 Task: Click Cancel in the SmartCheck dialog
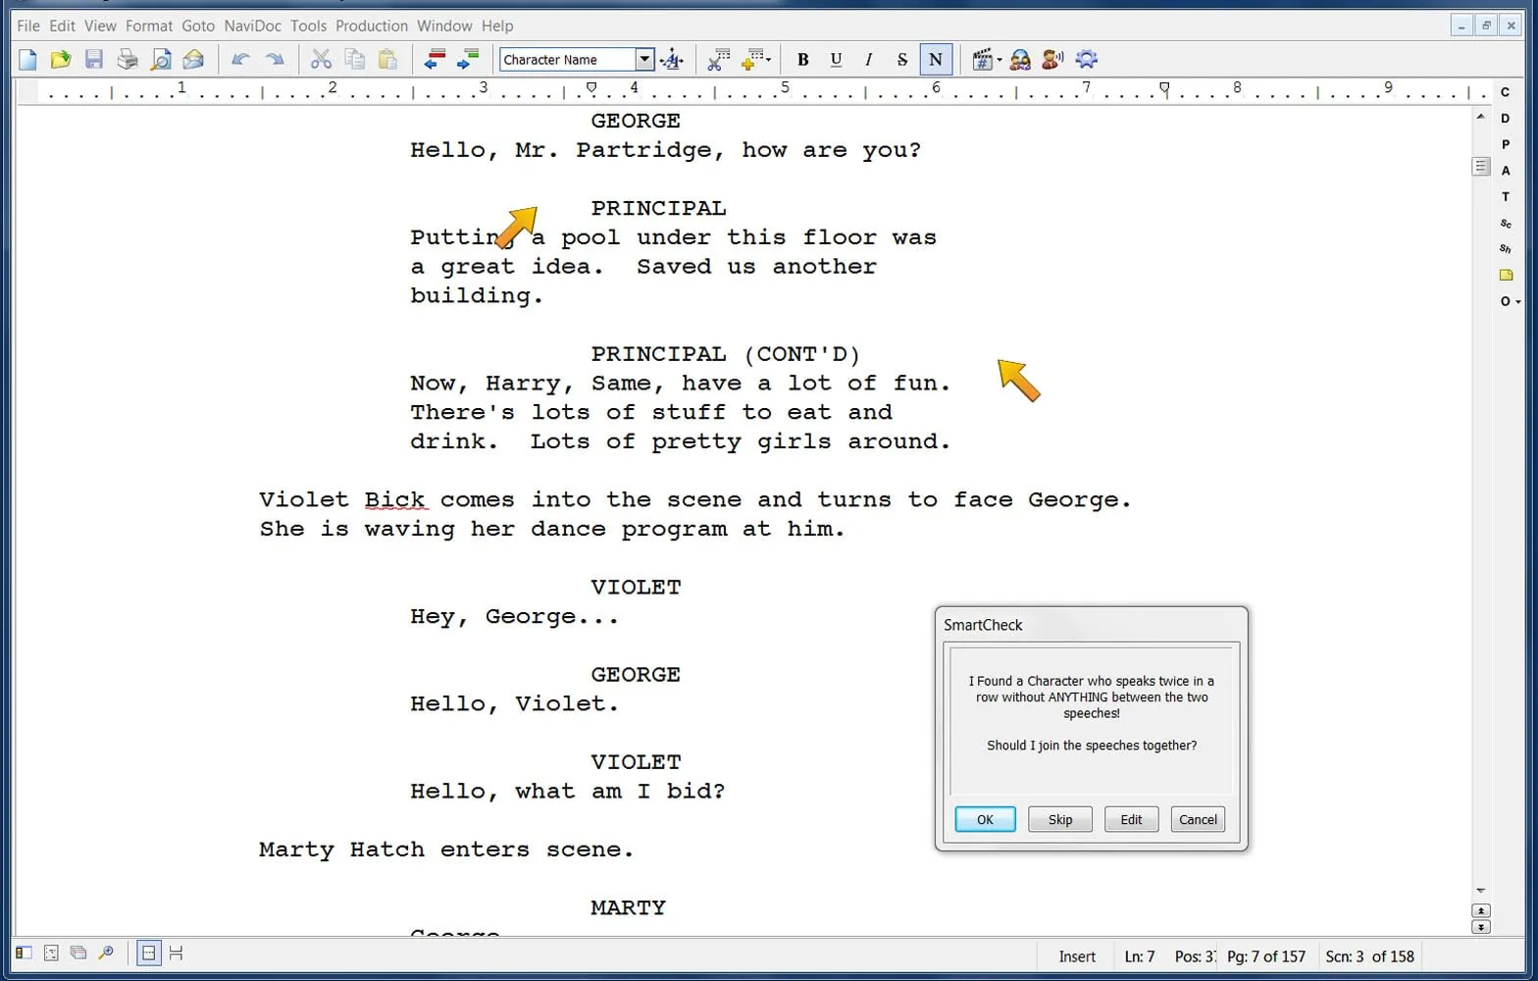pyautogui.click(x=1198, y=819)
